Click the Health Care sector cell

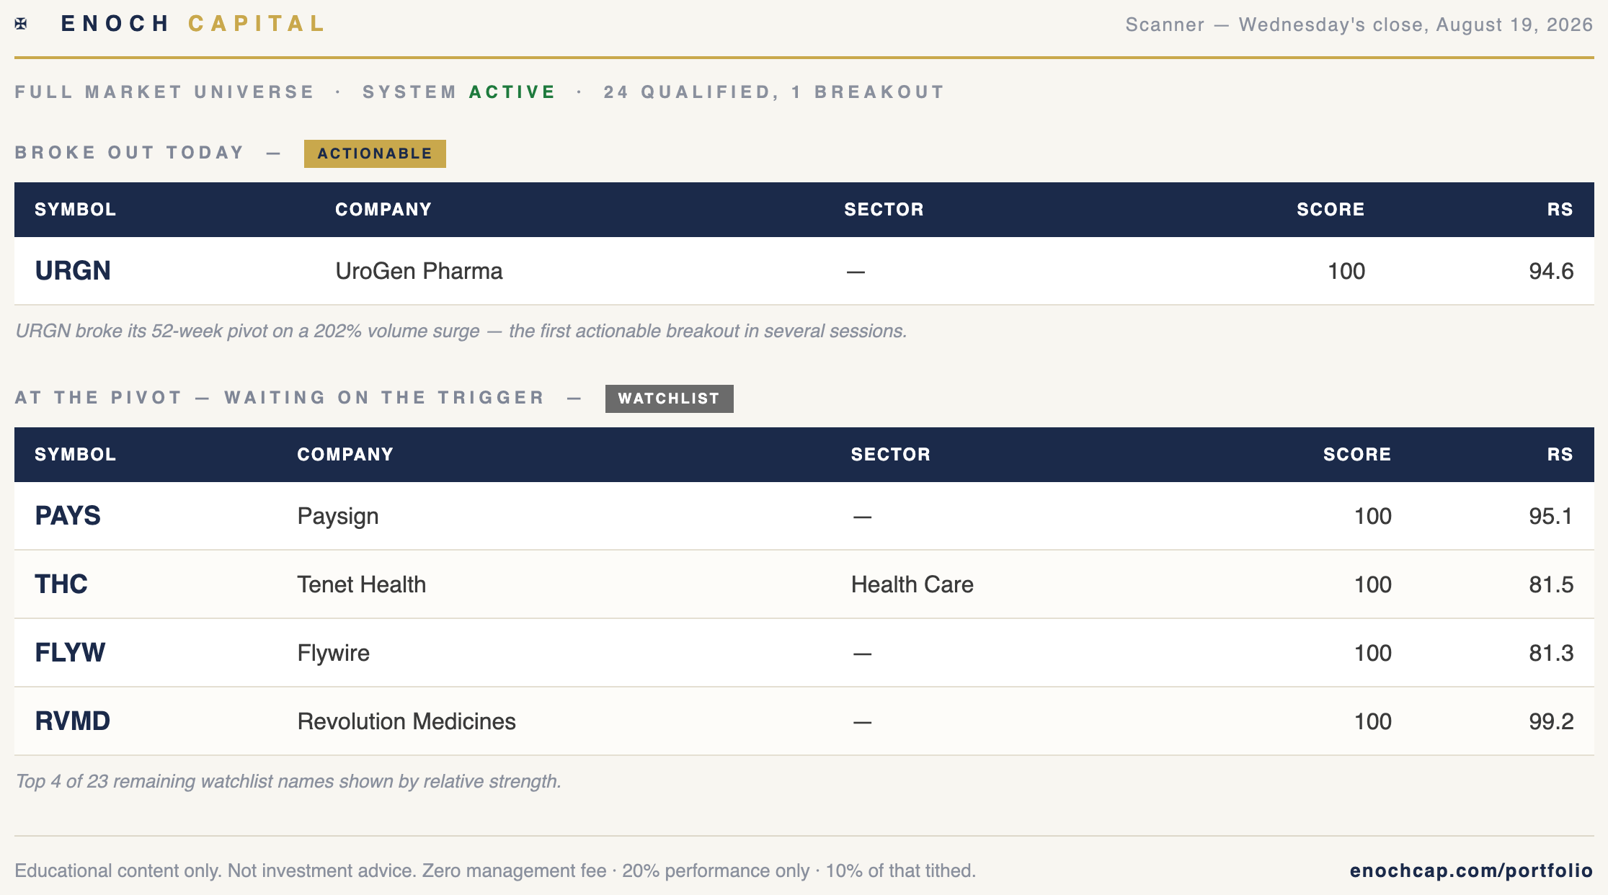point(912,584)
